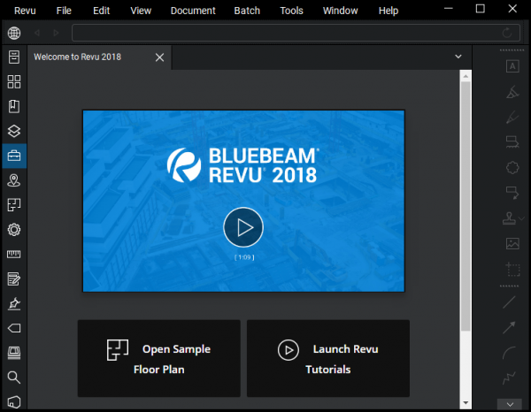Expand the right toolbar overflow arrow
This screenshot has width=531, height=412.
[512, 404]
